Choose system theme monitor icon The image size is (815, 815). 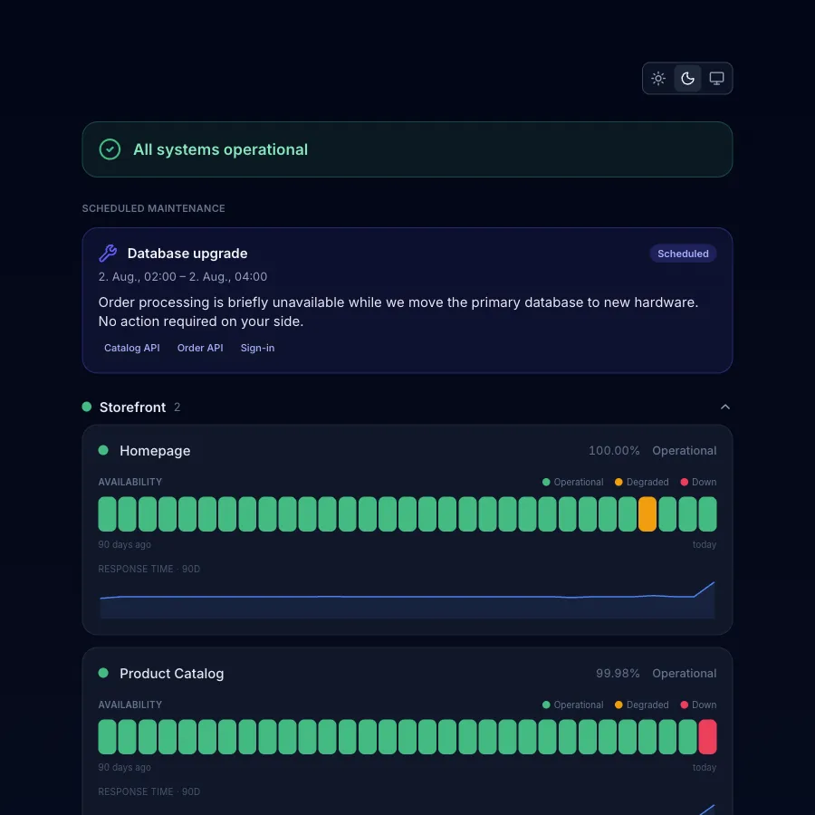pyautogui.click(x=717, y=79)
